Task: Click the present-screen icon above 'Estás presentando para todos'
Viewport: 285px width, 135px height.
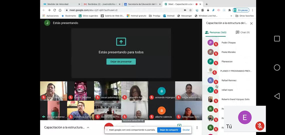Action: point(121,42)
